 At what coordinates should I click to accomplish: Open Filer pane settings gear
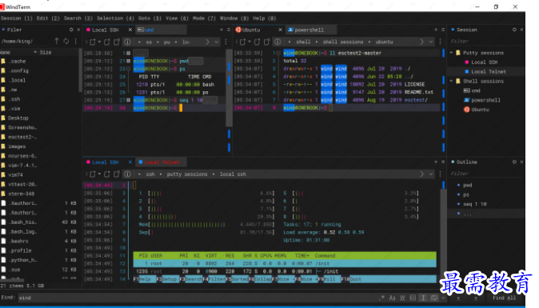click(x=71, y=30)
